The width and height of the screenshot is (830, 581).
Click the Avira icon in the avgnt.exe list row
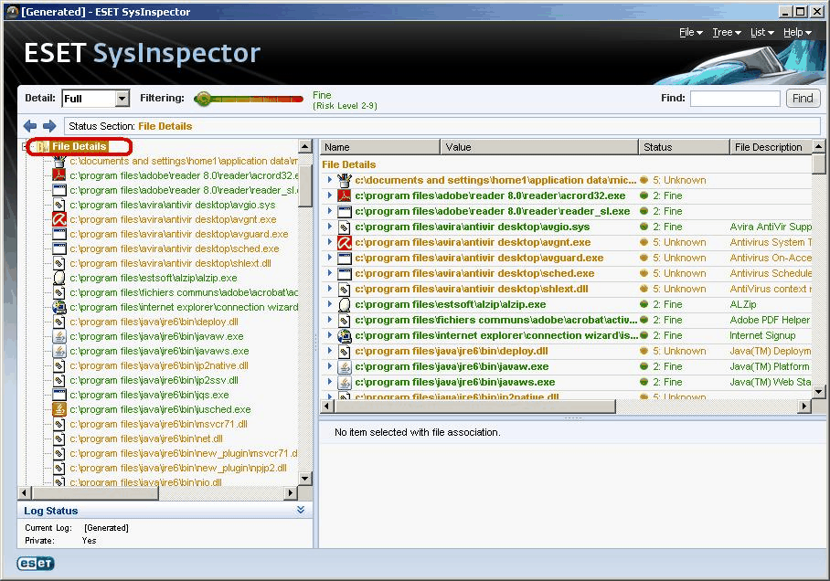pos(345,242)
